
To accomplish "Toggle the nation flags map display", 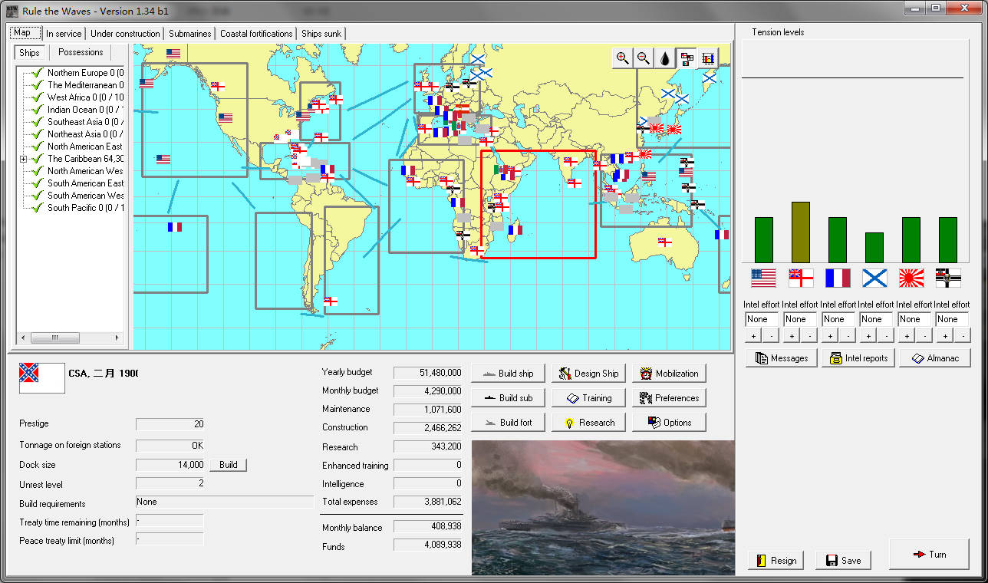I will [687, 58].
